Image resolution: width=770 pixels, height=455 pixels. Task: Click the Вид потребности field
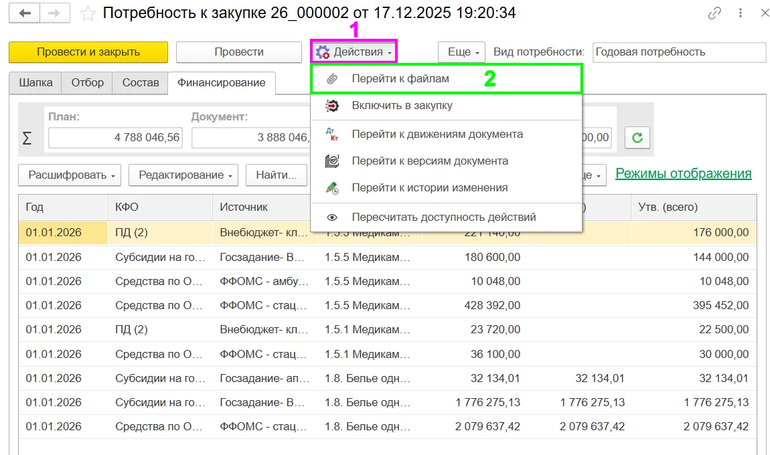[679, 52]
